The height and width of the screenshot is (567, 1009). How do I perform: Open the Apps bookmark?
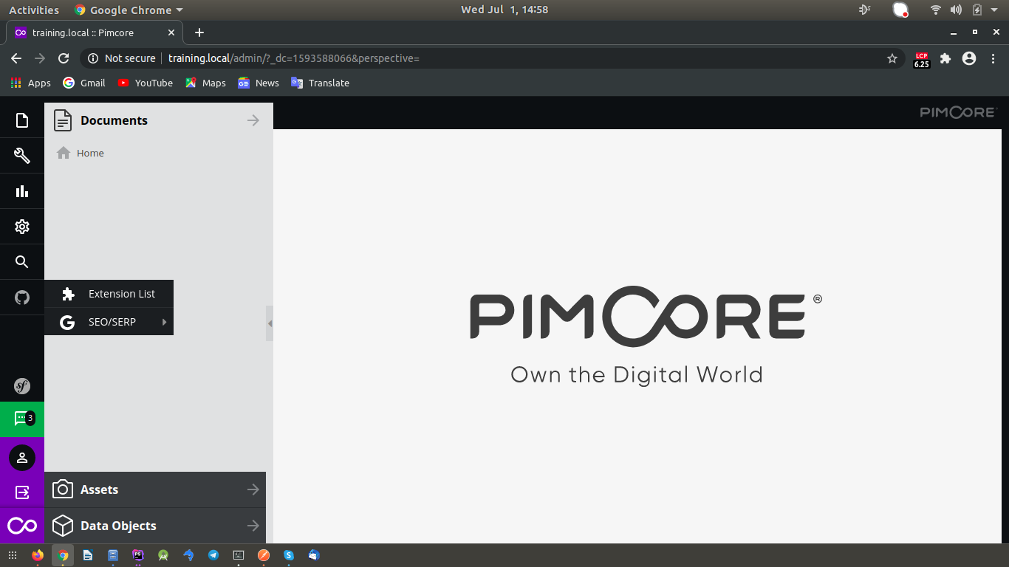[31, 83]
